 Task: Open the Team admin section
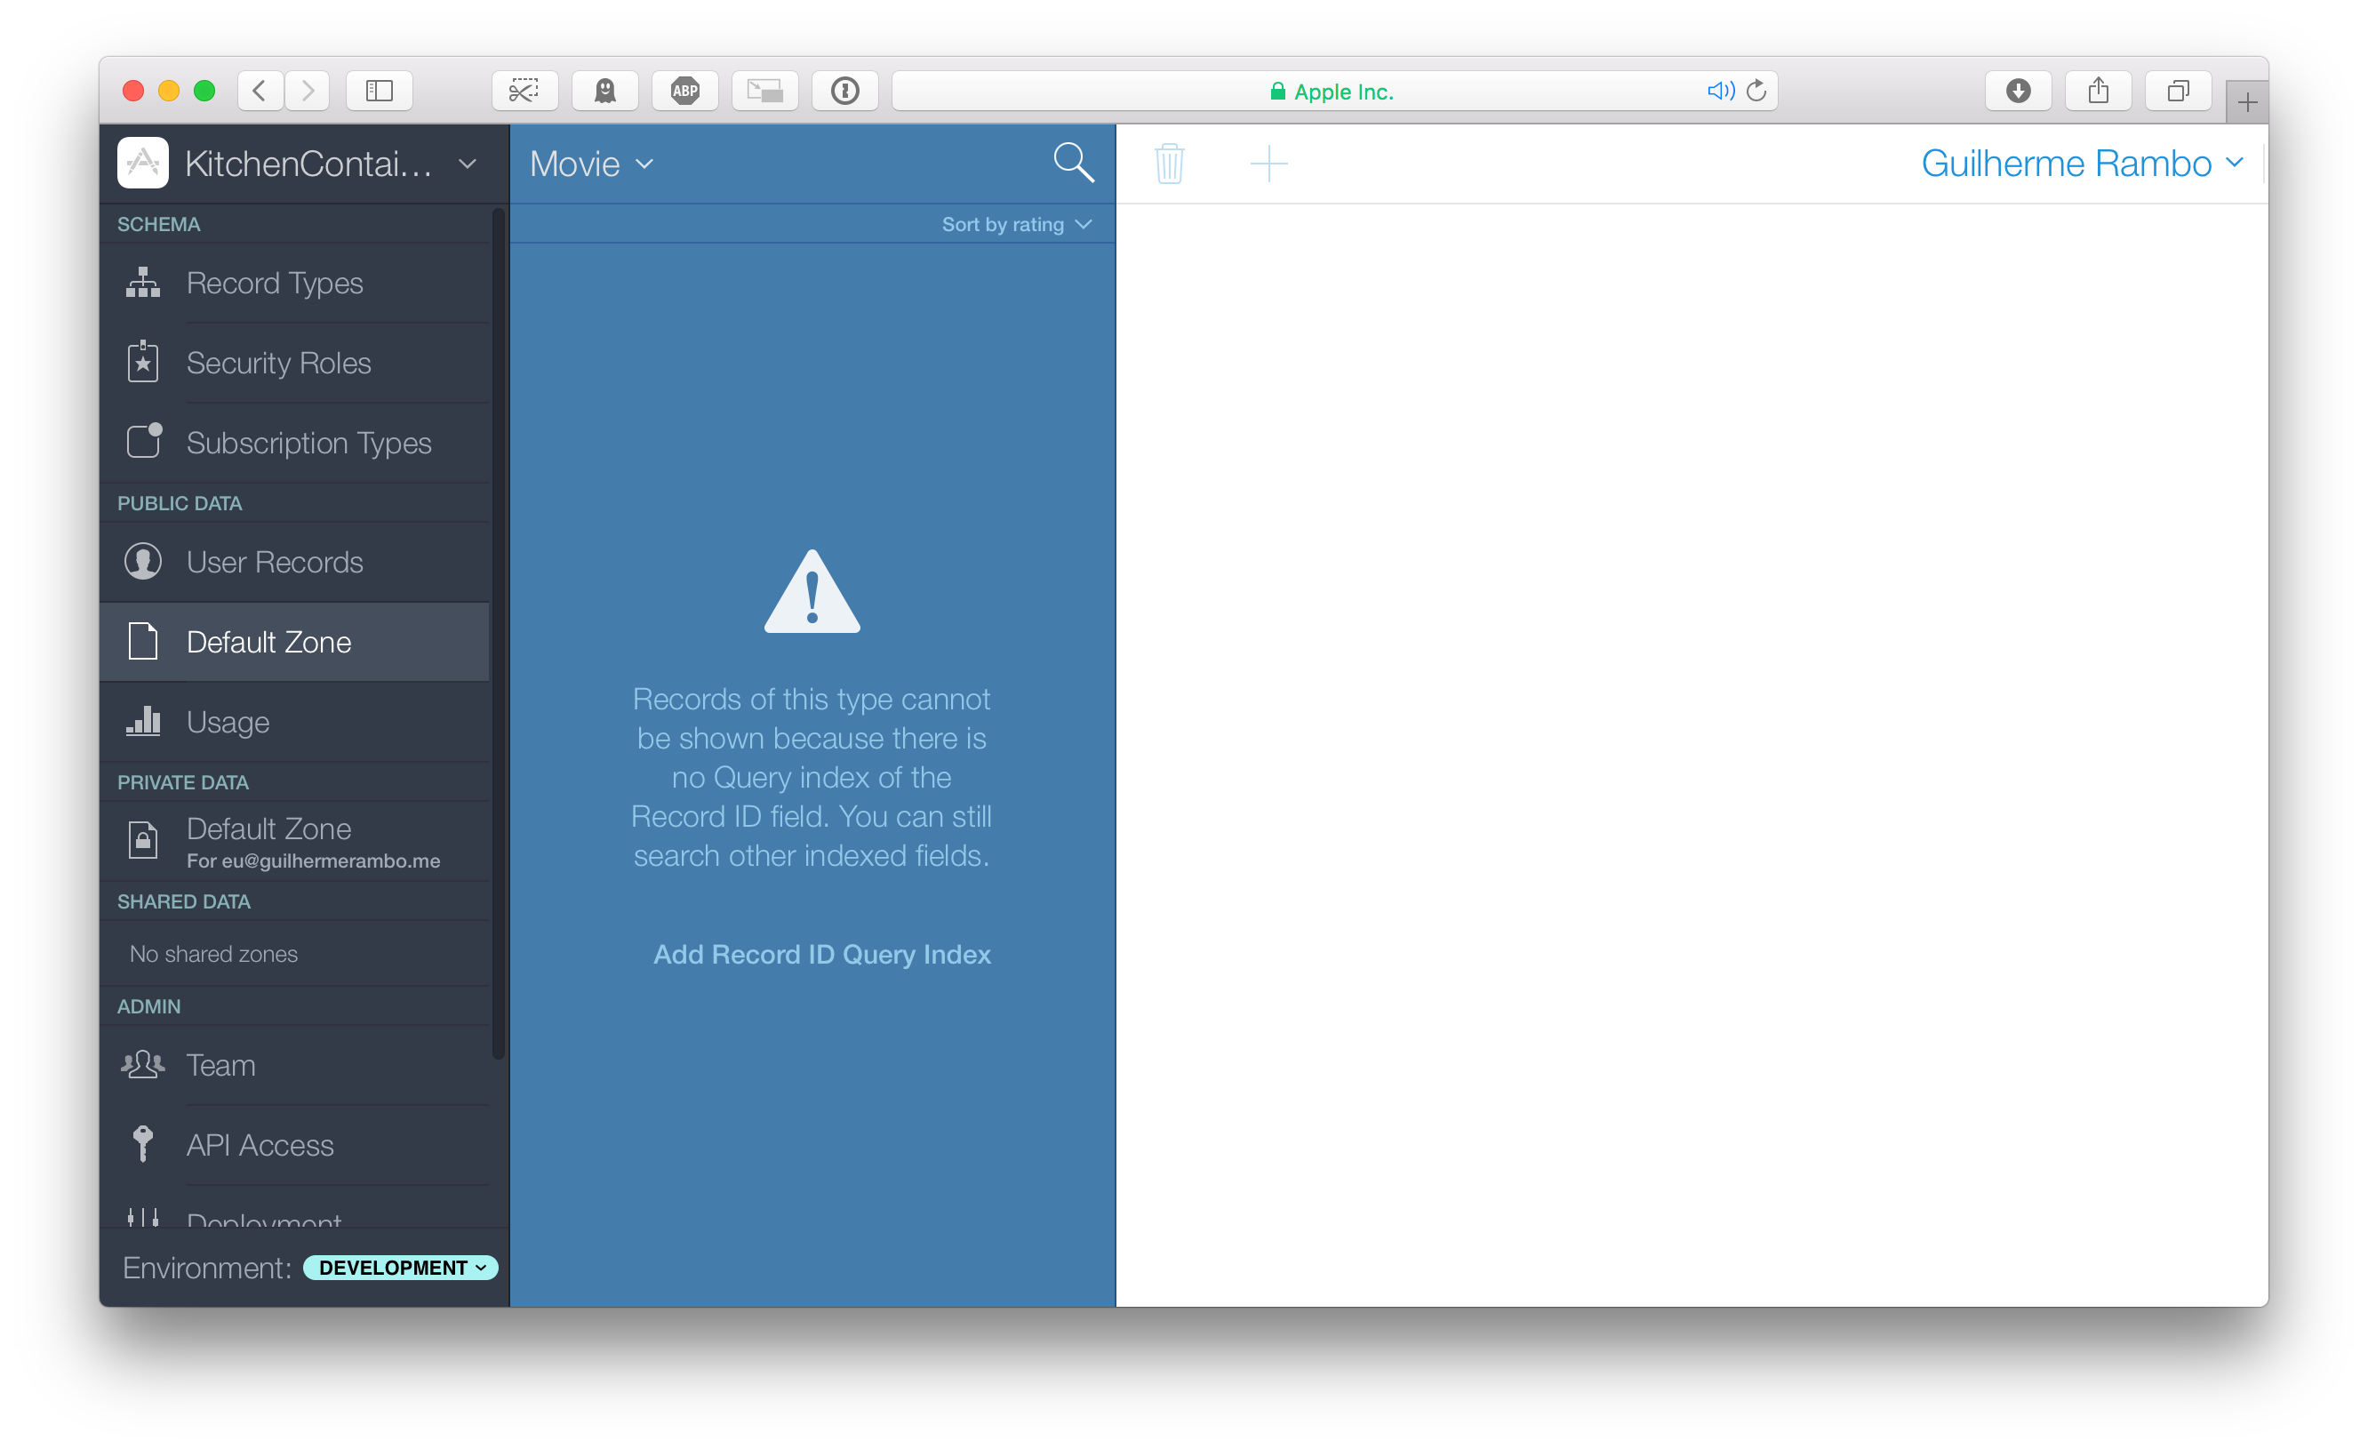[x=220, y=1065]
